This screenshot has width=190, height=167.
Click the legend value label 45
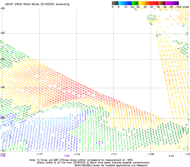pos(171,7)
